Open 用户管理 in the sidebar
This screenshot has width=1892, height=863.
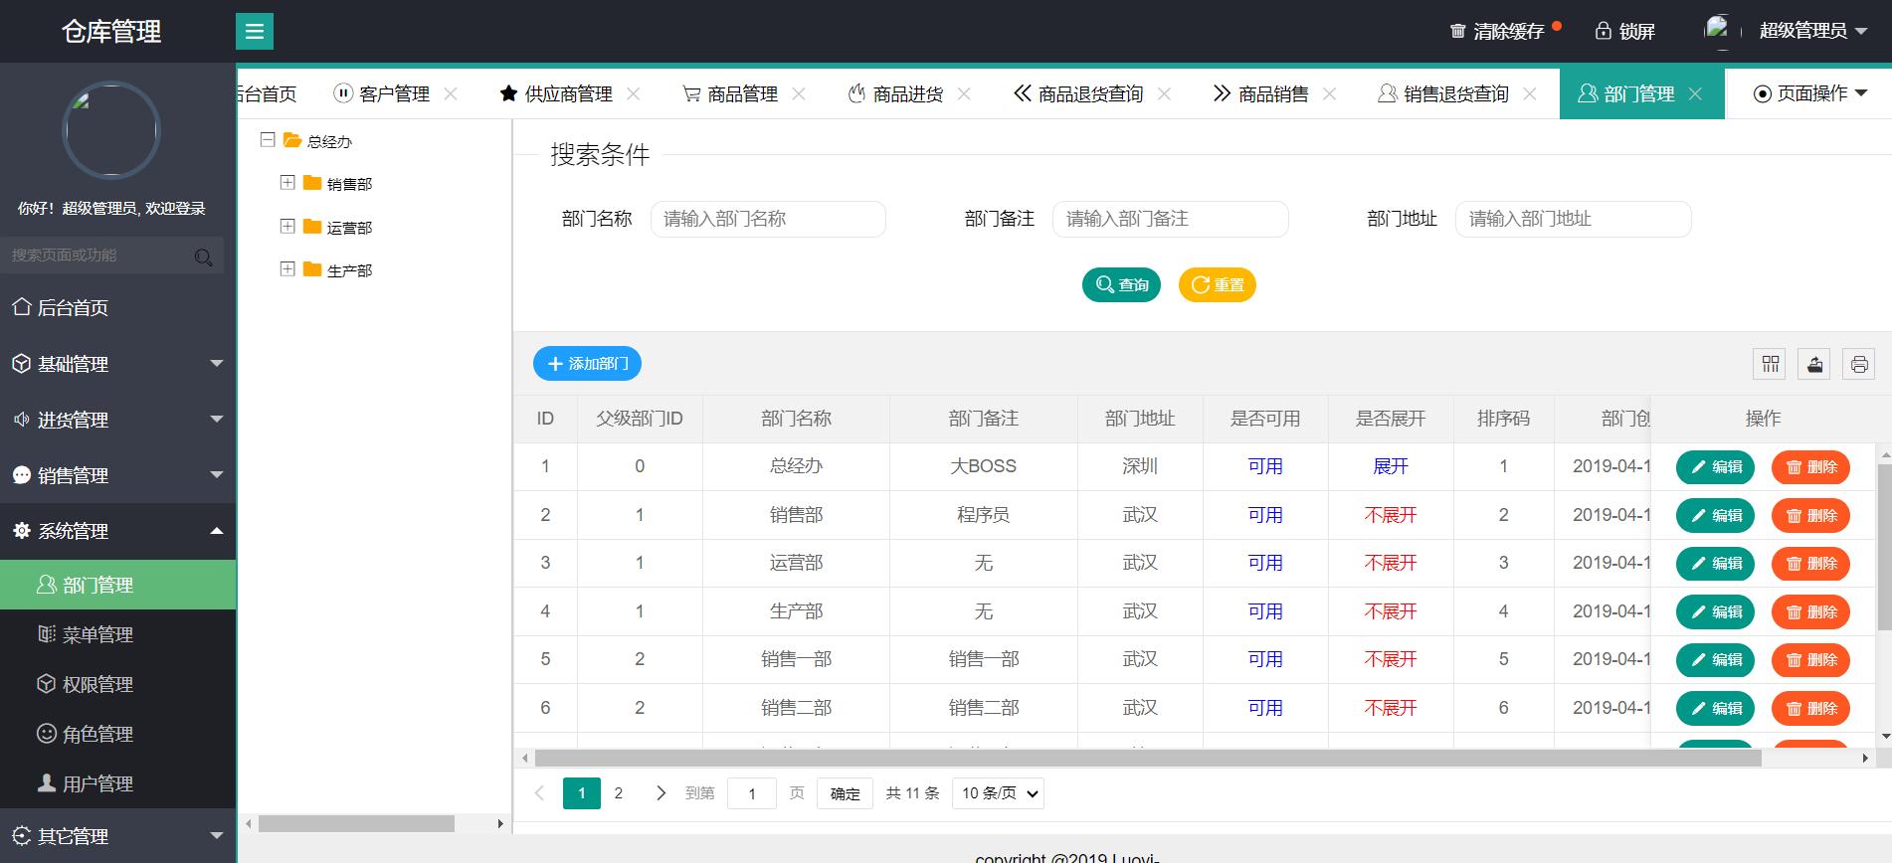(117, 783)
